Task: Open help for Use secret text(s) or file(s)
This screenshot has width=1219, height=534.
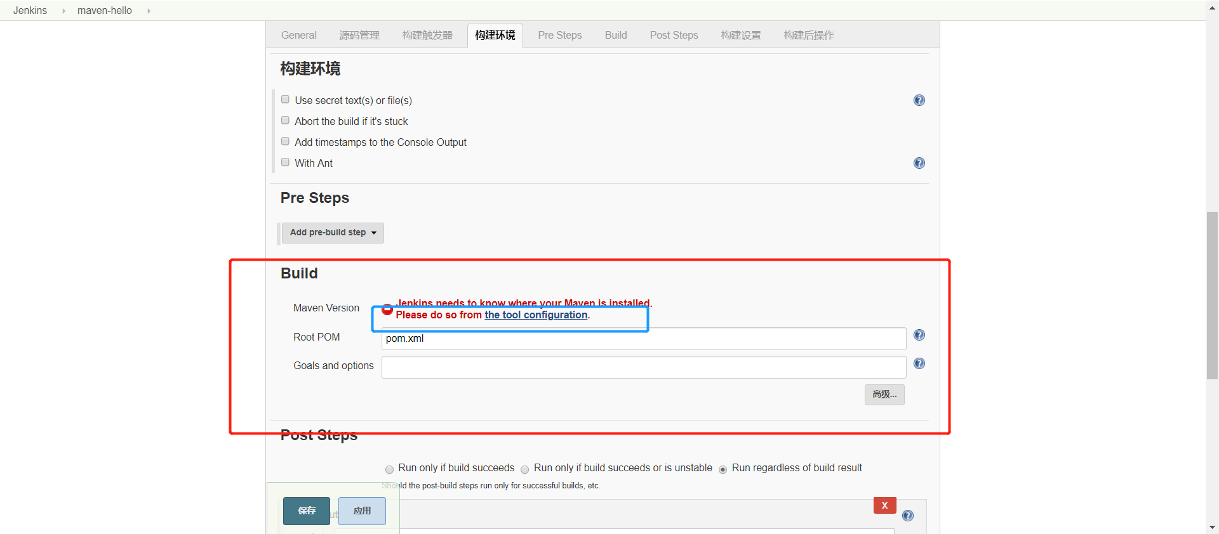Action: pos(919,100)
